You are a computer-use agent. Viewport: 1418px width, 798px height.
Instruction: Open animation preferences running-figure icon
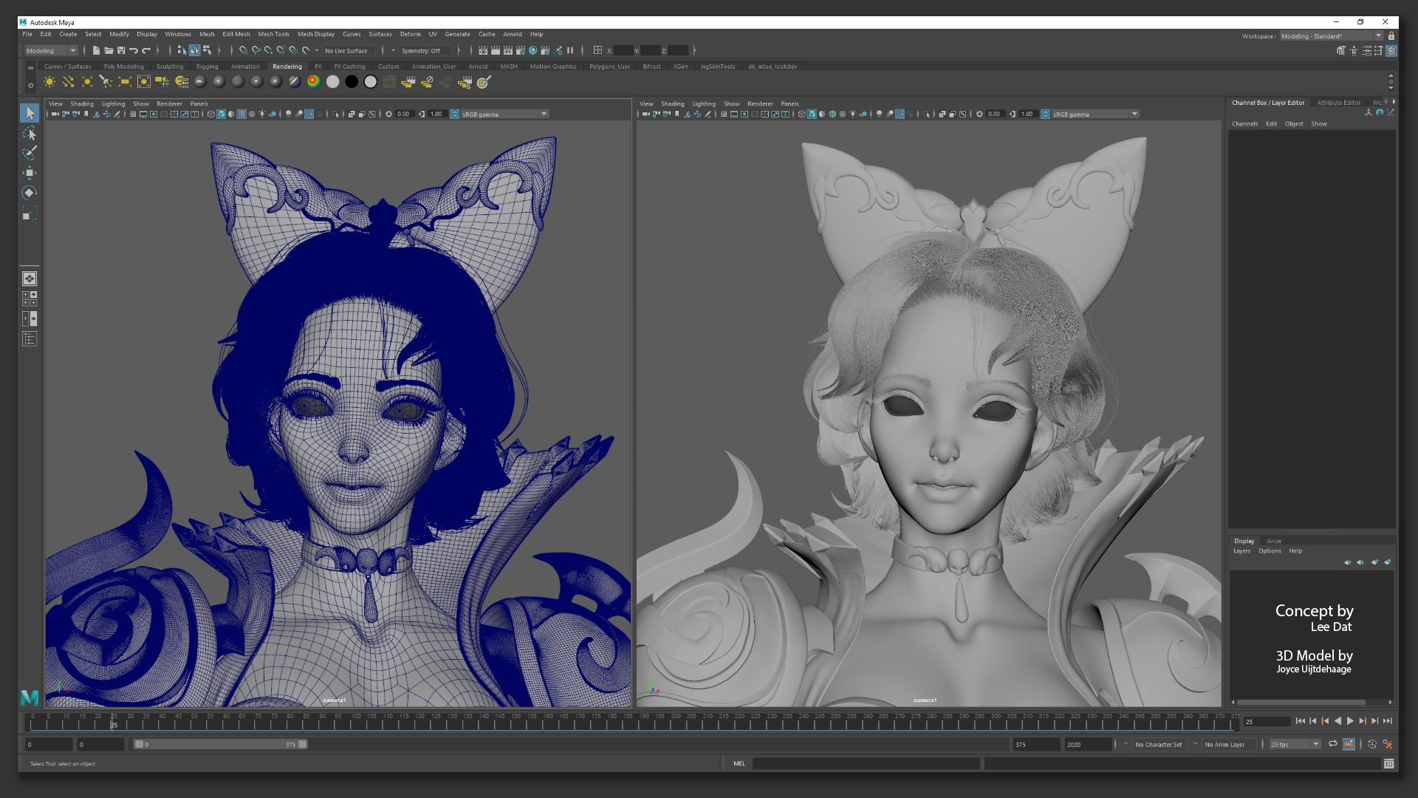click(x=1388, y=744)
